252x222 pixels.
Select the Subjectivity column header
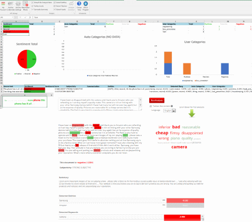(x=76, y=86)
